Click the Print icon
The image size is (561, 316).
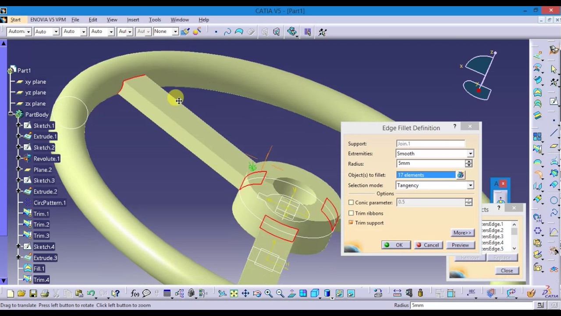45,294
